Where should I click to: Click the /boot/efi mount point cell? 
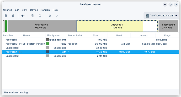pos(73,44)
